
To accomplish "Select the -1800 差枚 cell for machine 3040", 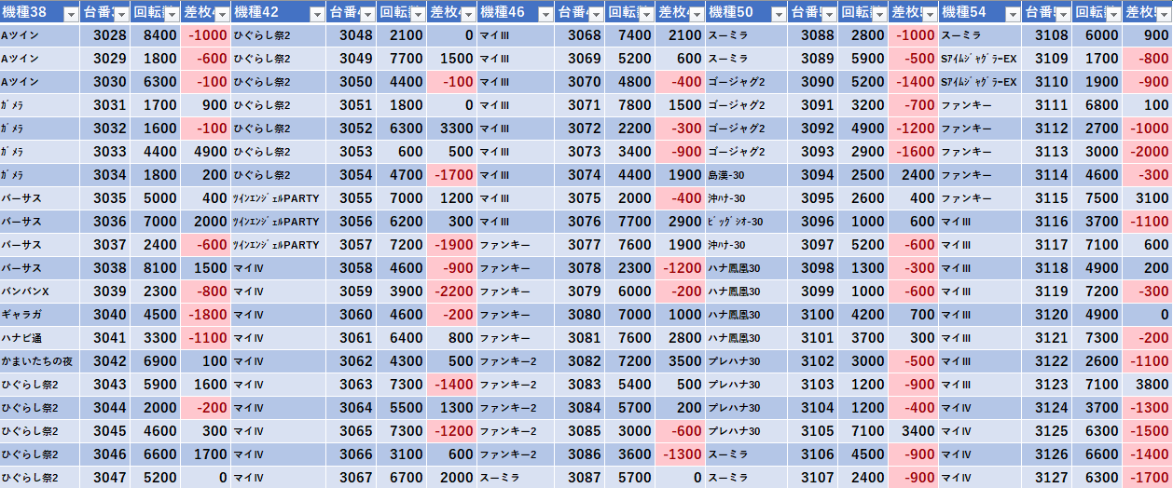I will (205, 315).
